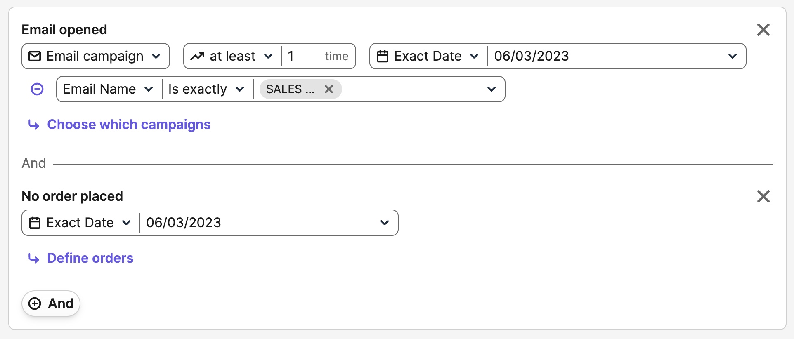This screenshot has width=794, height=339.
Task: Click the envelope icon in Email campaign
Action: point(35,56)
